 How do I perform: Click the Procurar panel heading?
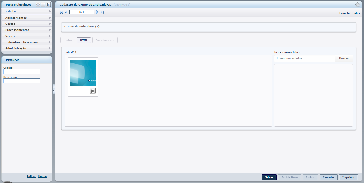(x=12, y=60)
